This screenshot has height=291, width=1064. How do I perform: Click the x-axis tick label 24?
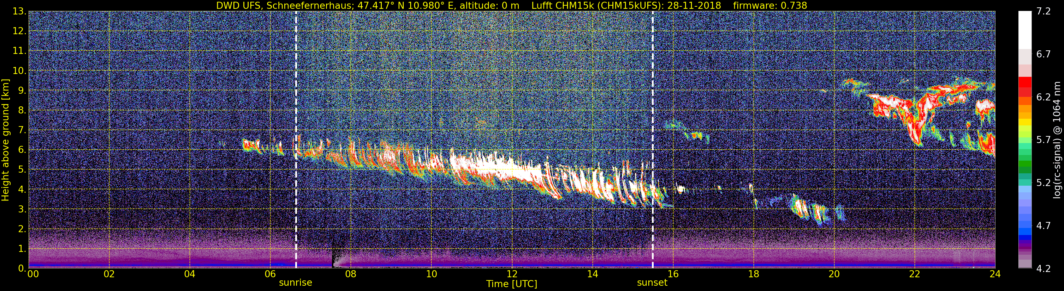(995, 274)
